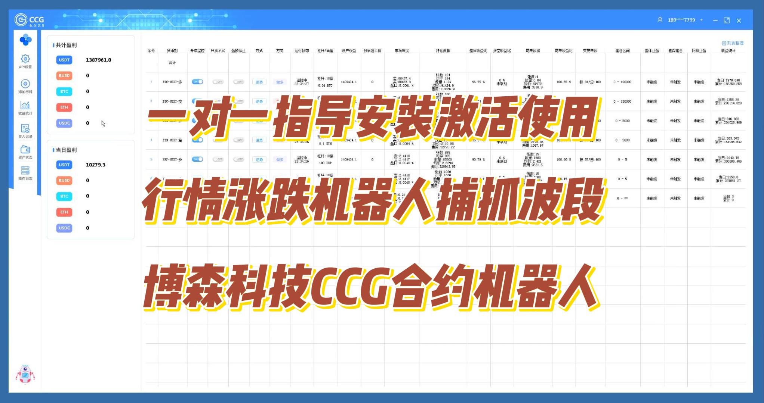
Task: Select the BTC-USDT-空 row name
Action: tap(172, 101)
